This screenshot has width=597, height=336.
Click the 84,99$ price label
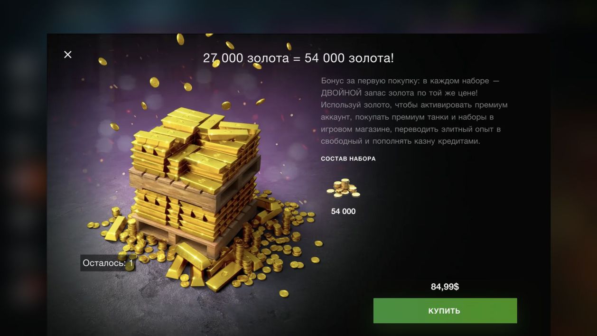[445, 287]
